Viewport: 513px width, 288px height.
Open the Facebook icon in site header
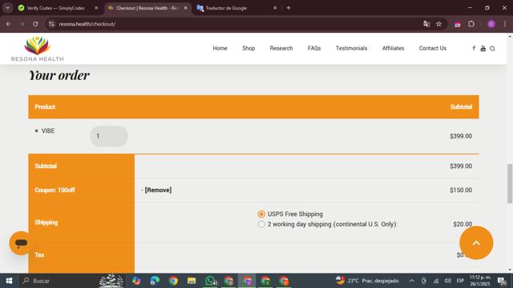point(474,48)
